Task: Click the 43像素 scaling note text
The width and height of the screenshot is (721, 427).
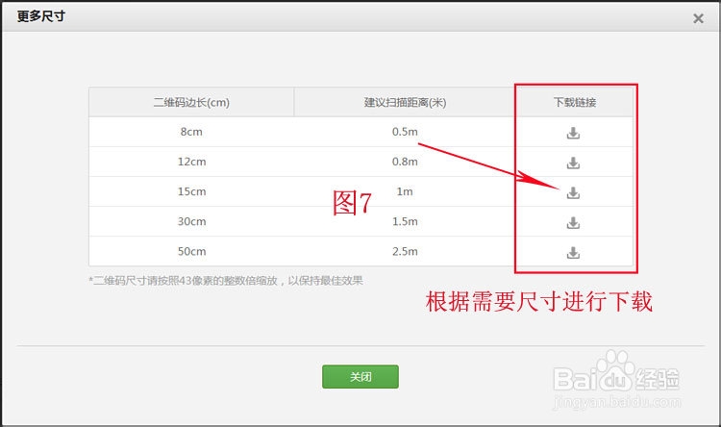Action: (226, 280)
